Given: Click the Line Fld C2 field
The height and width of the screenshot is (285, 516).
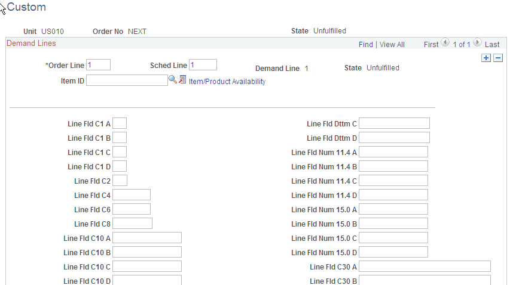Looking at the screenshot, I should [x=120, y=181].
